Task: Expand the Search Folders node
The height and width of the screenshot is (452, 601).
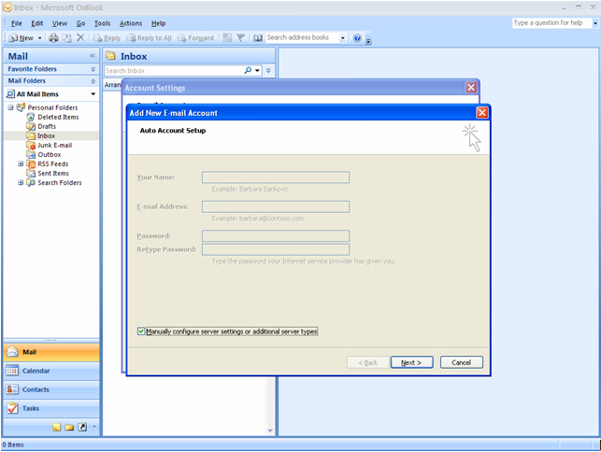Action: (x=21, y=182)
